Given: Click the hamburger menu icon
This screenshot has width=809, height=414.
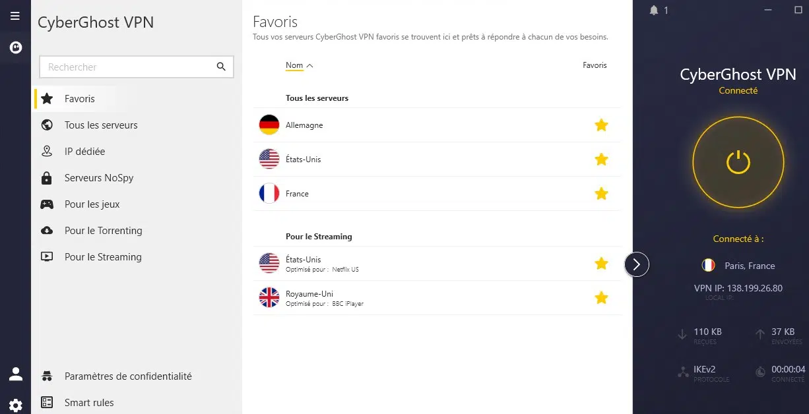Looking at the screenshot, I should [15, 16].
